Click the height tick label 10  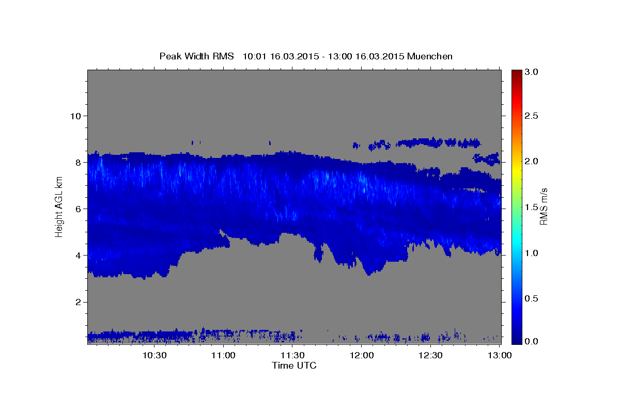[75, 116]
